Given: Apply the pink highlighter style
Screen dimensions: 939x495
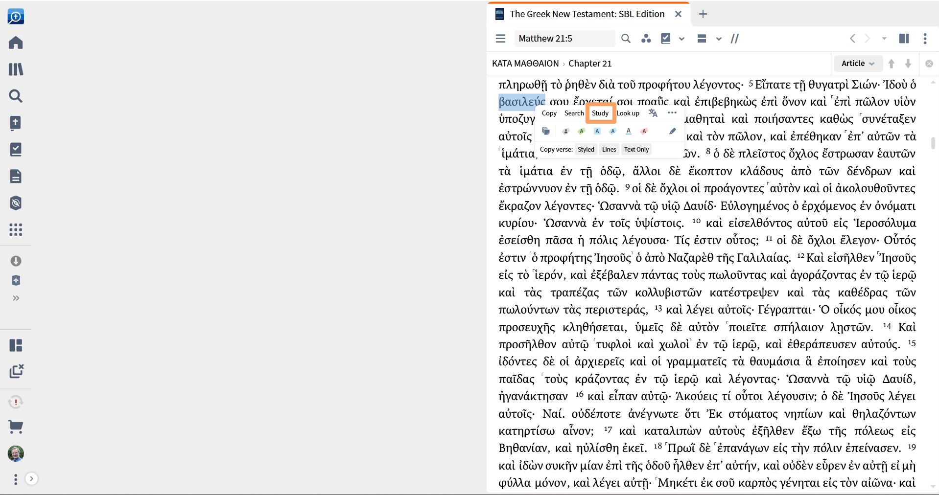Looking at the screenshot, I should pyautogui.click(x=644, y=131).
